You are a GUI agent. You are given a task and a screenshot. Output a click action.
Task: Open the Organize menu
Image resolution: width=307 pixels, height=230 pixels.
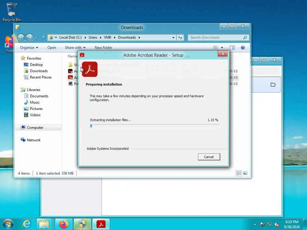(x=29, y=48)
